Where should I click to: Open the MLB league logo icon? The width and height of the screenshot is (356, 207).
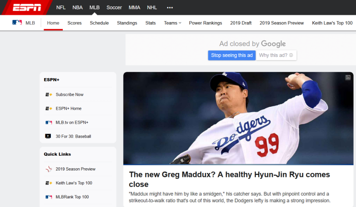pyautogui.click(x=17, y=23)
